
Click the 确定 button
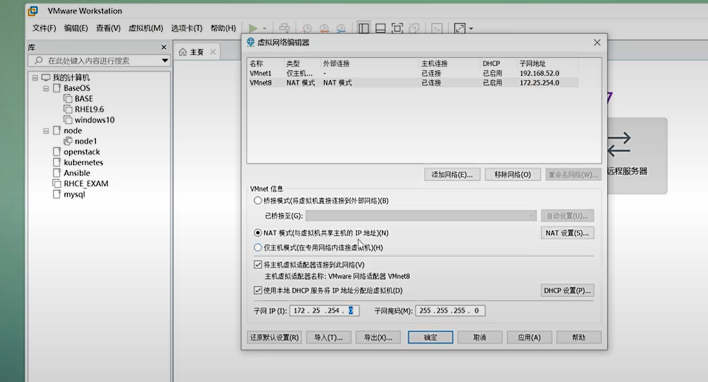coord(430,337)
